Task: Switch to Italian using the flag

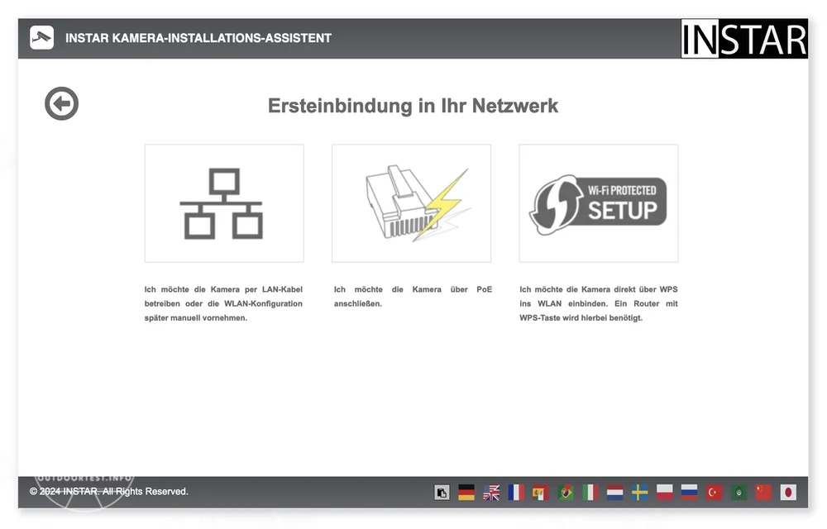Action: [x=590, y=493]
